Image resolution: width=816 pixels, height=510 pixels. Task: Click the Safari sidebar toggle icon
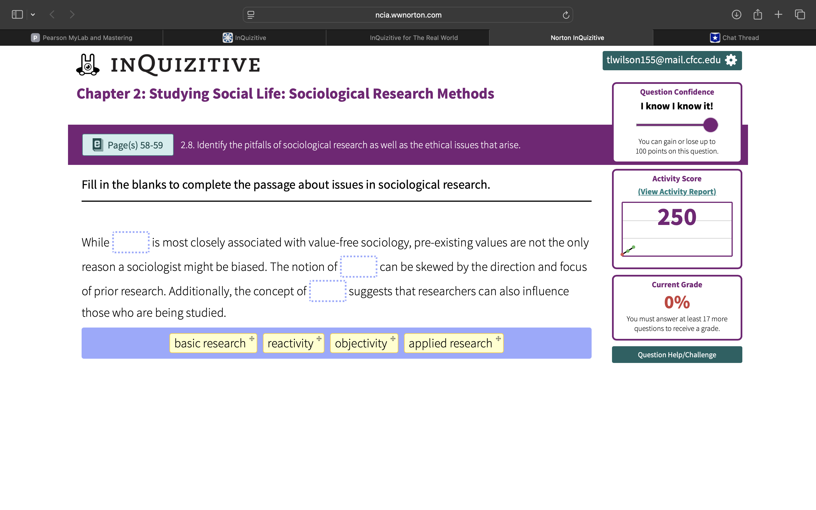tap(17, 14)
